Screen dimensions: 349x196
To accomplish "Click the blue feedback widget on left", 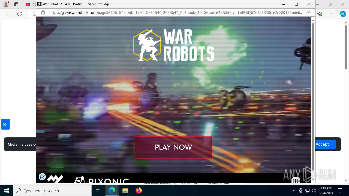I will (x=5, y=124).
